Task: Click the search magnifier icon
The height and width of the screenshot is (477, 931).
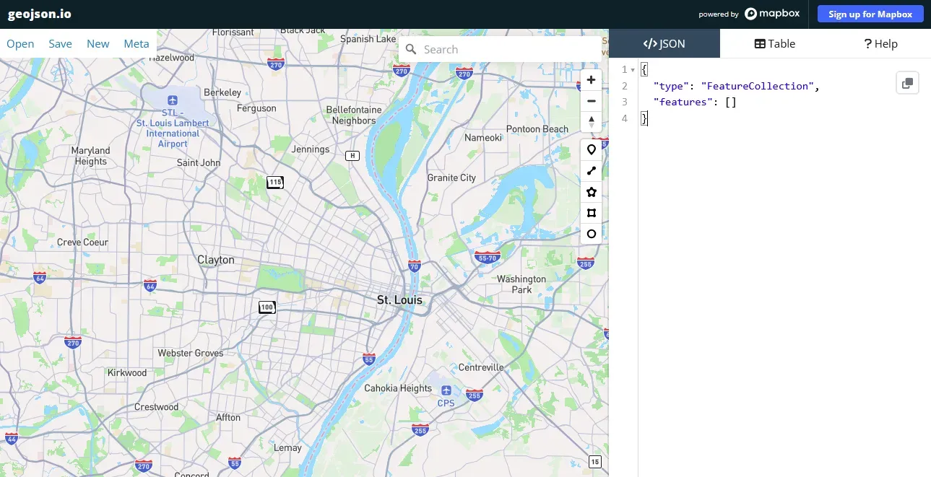Action: point(411,49)
